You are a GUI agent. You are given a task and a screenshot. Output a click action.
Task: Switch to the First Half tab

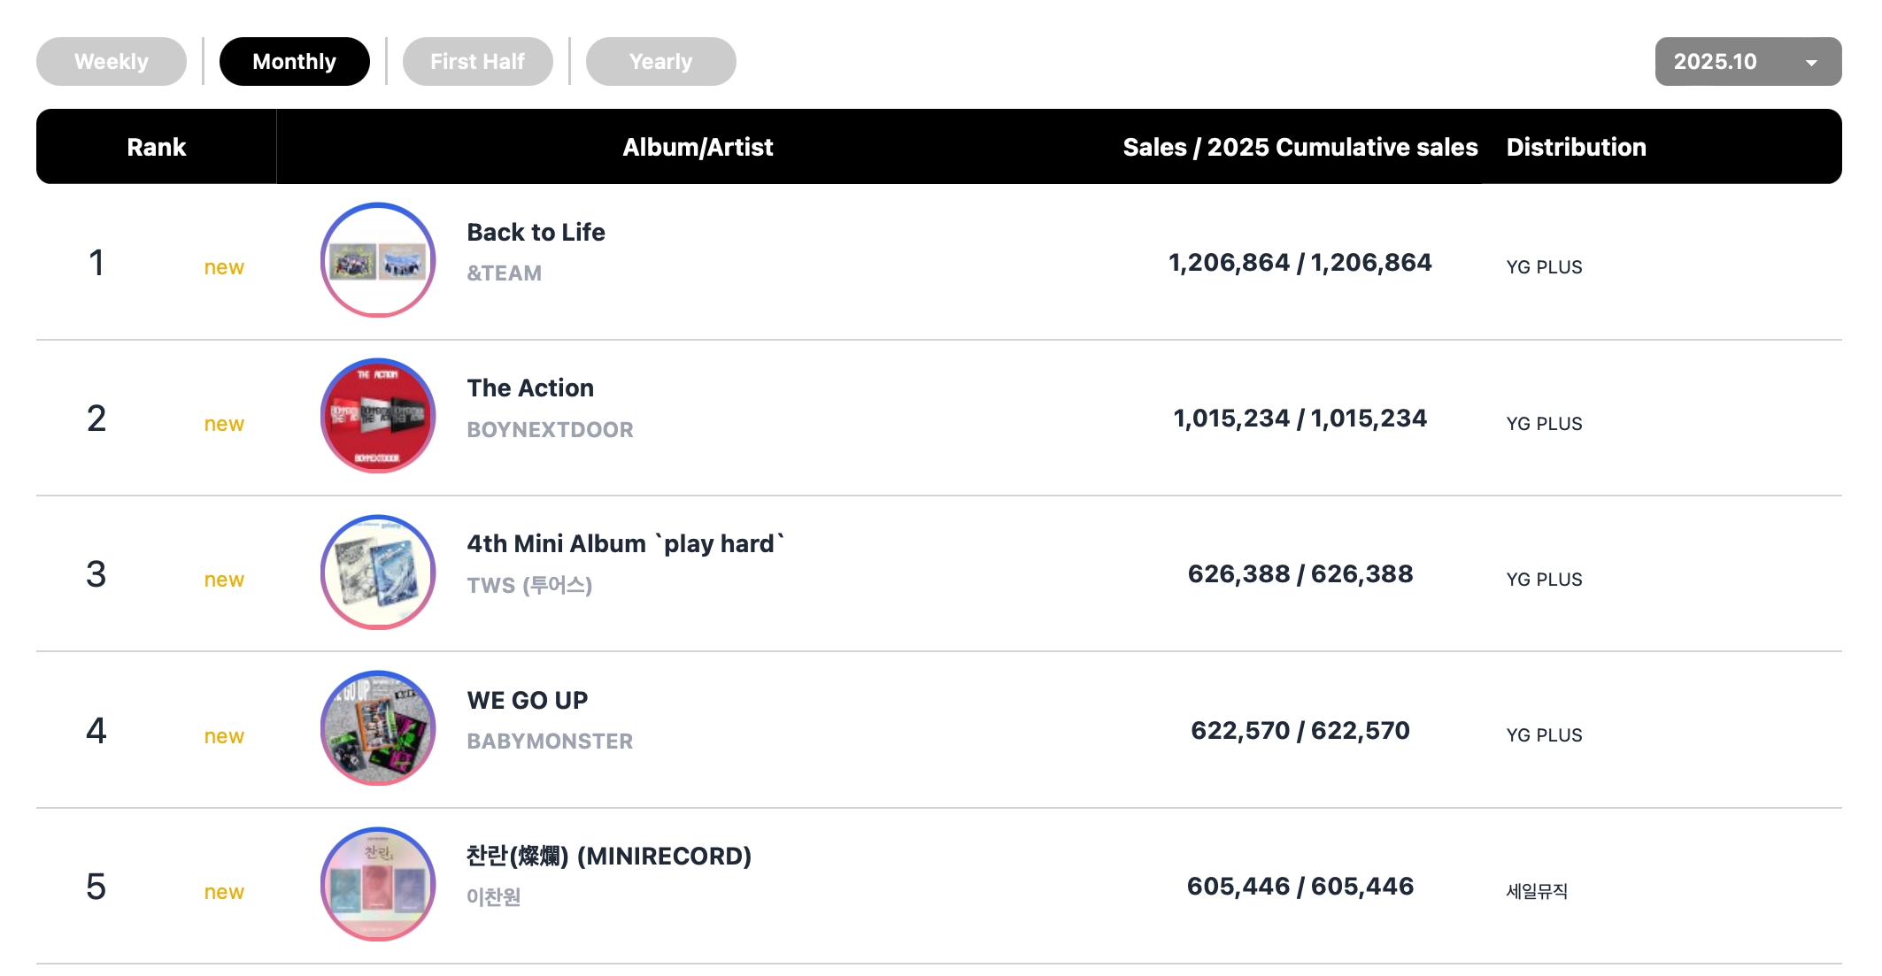(x=478, y=62)
